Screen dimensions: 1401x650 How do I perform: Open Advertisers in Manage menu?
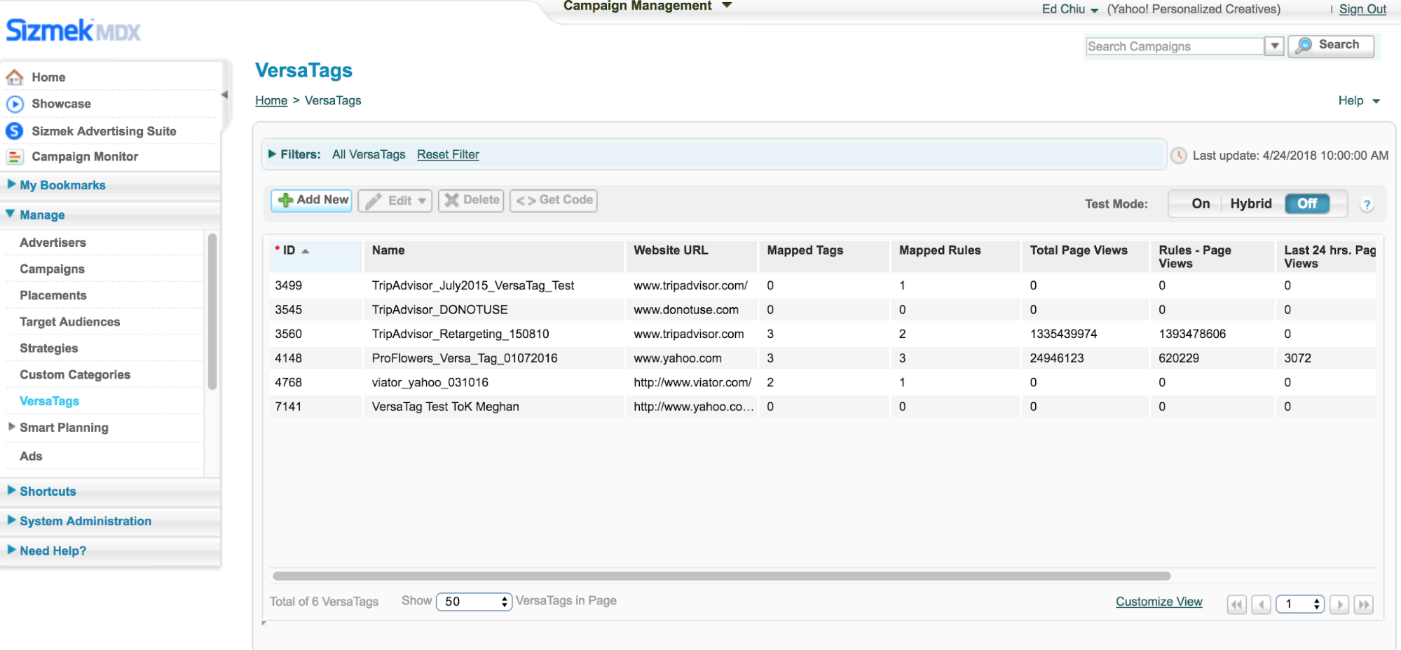53,243
